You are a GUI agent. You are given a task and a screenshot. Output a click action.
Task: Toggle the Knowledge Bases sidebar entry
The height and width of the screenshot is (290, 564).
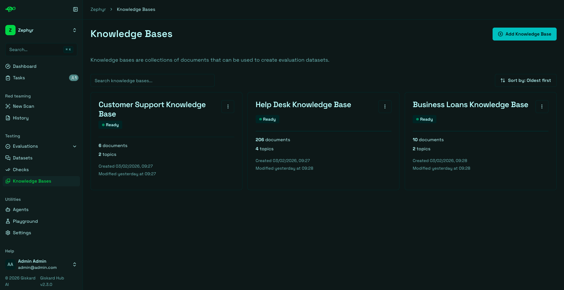[x=32, y=181]
